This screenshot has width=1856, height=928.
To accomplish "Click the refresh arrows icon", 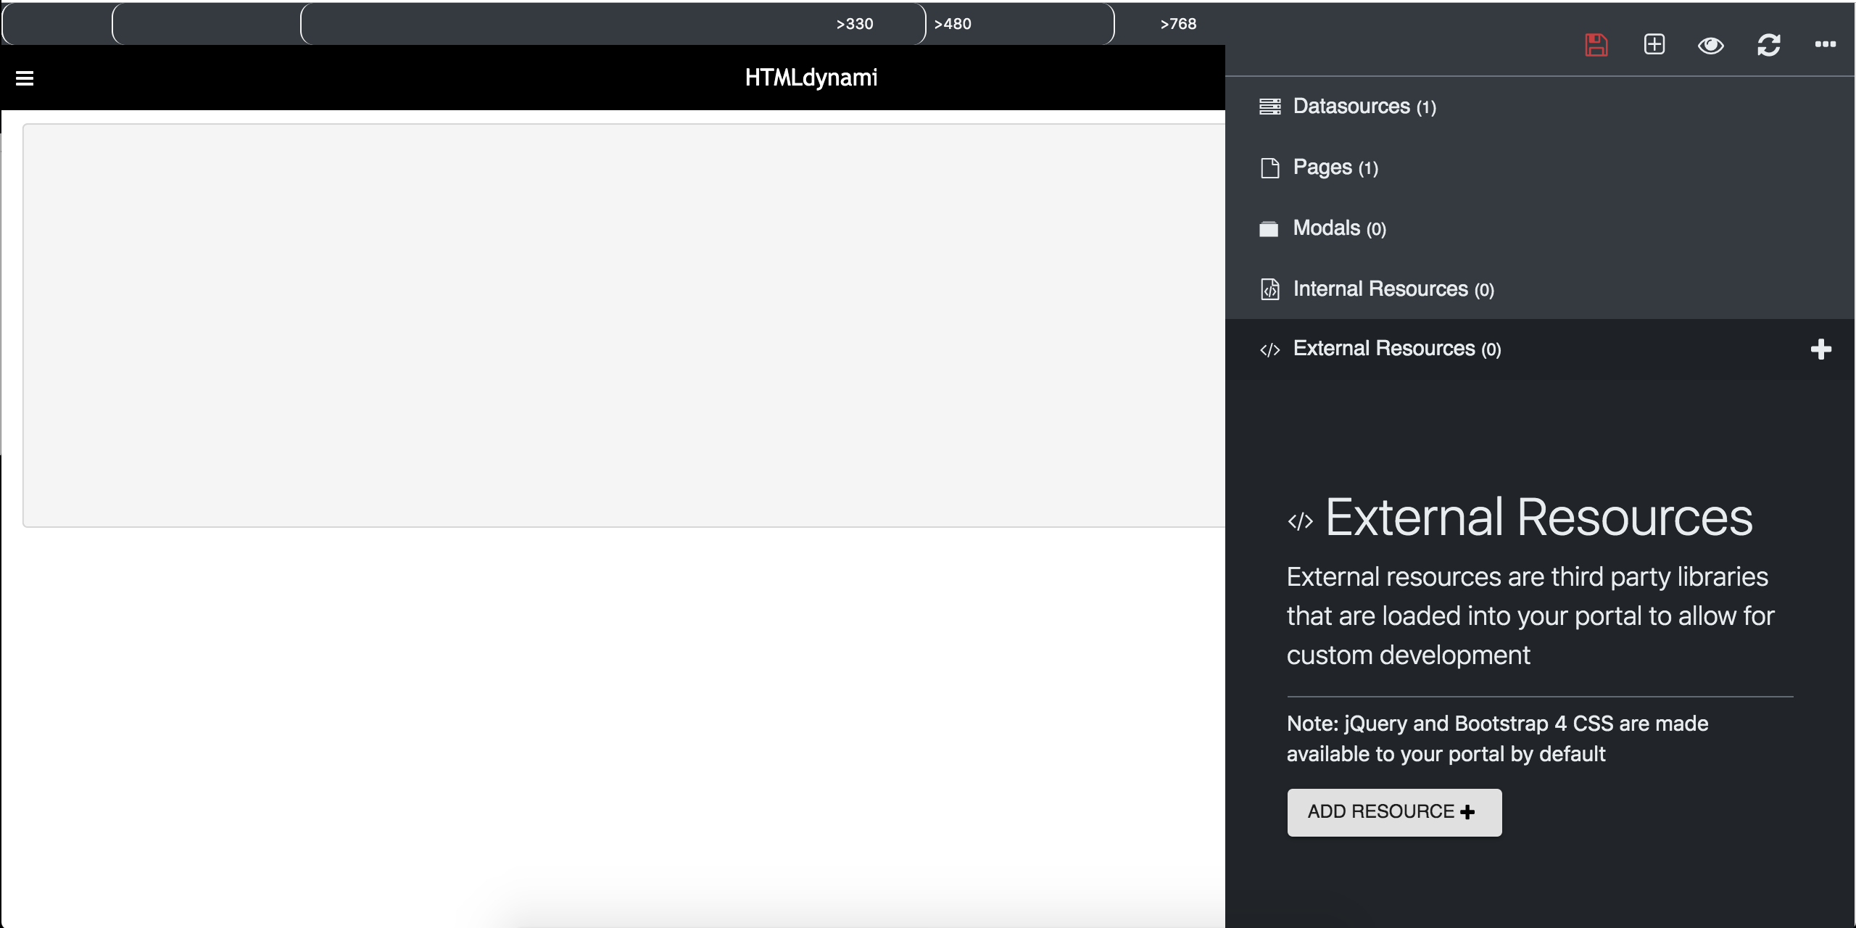I will tap(1768, 45).
